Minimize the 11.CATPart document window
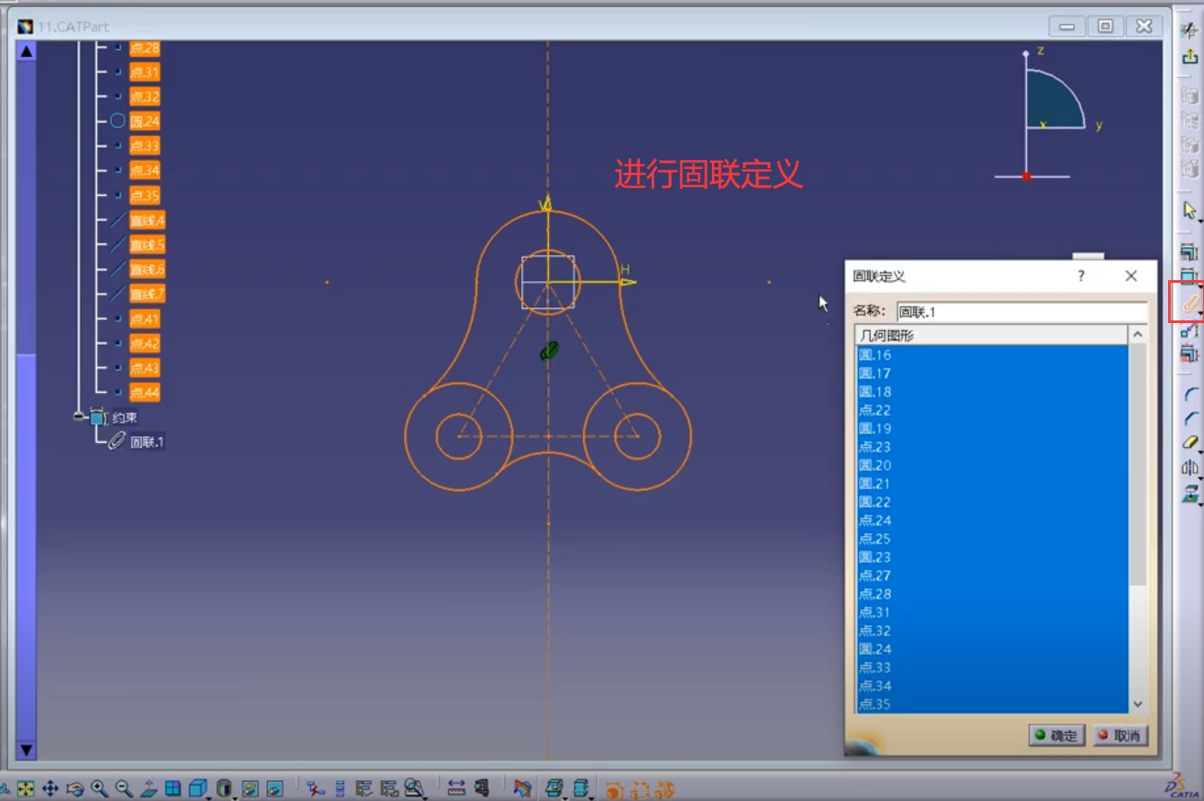Screen dimensions: 1204x801 pyautogui.click(x=1067, y=26)
